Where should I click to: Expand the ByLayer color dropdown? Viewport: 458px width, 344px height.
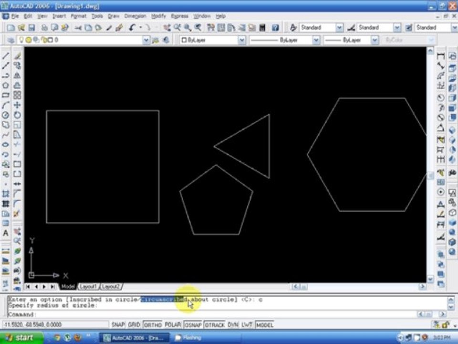(x=241, y=40)
